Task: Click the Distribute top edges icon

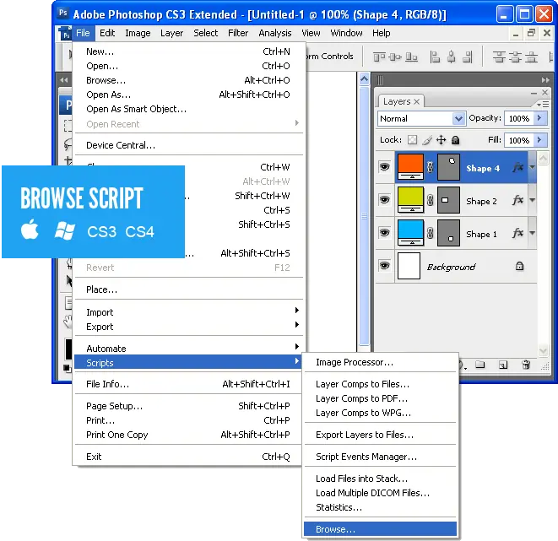Action: [499, 57]
